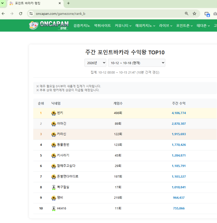Viewport: 217px width, 223px height.
Task: Click nickname 복구절실
Action: point(63,187)
